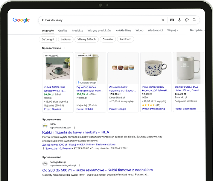The width and height of the screenshot is (213, 181).
Task: Click the green Equa Cup thumbnail
Action: [x=90, y=67]
